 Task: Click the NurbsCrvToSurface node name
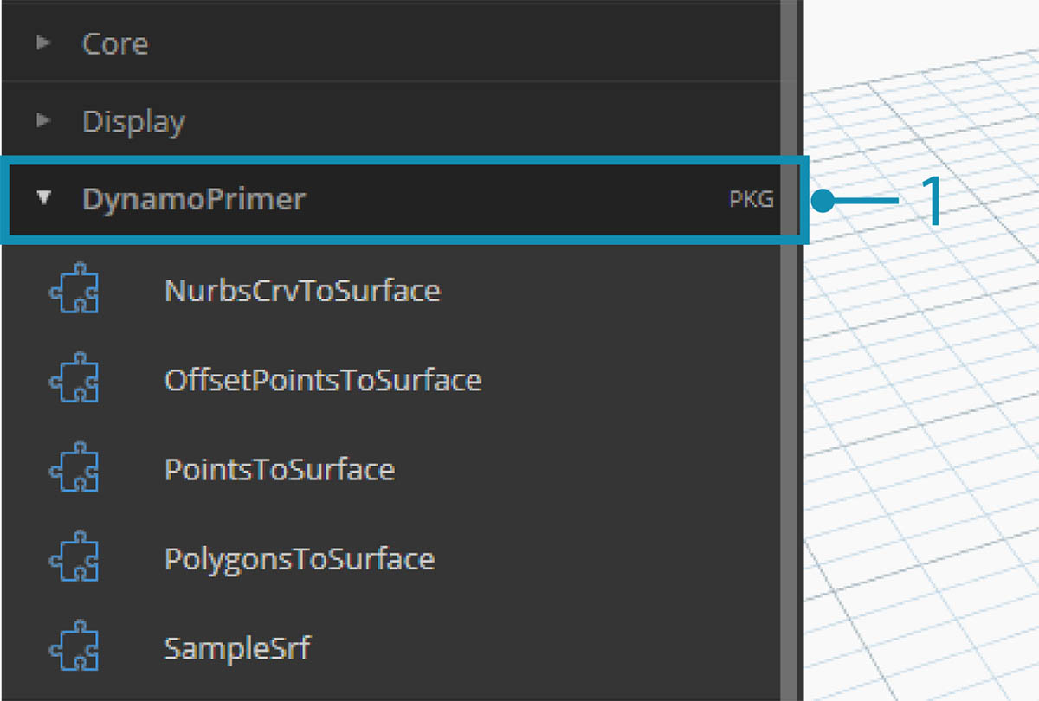point(301,291)
